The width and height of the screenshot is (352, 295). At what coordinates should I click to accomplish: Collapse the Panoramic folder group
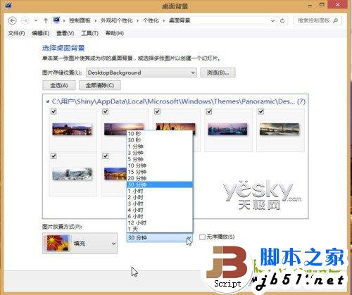(48, 101)
